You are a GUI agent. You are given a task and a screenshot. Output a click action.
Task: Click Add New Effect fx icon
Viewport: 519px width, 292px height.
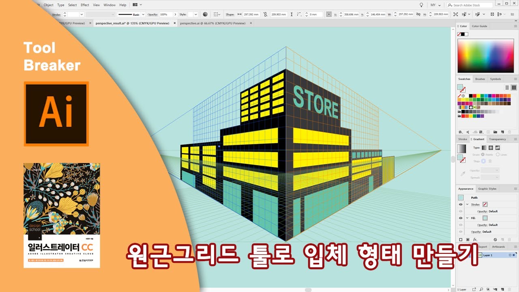(x=475, y=240)
